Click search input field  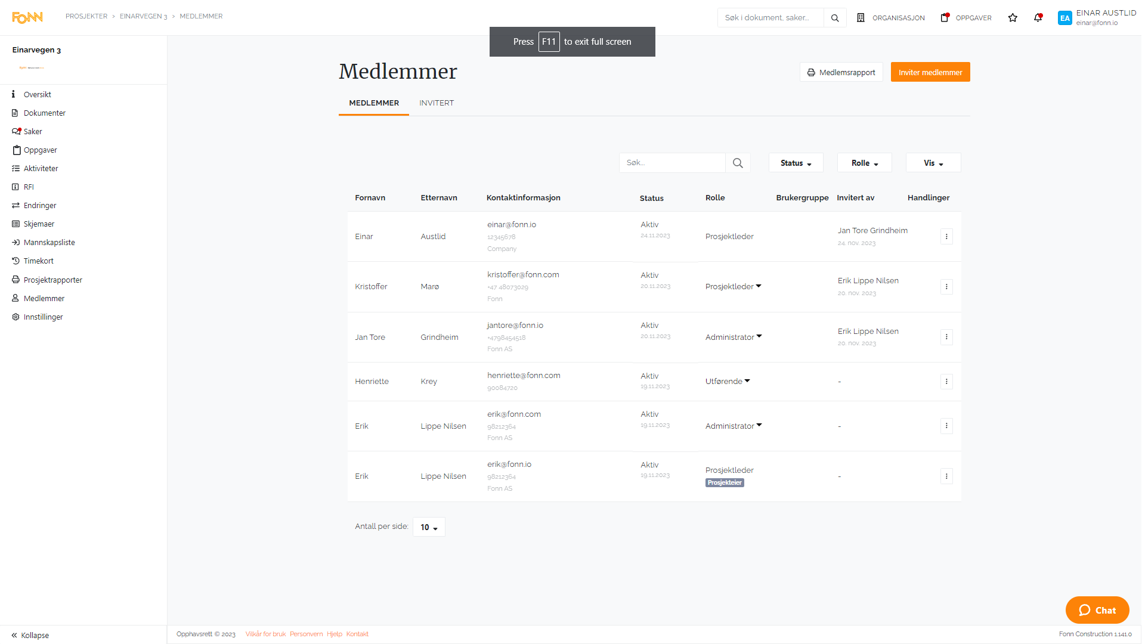click(x=672, y=163)
